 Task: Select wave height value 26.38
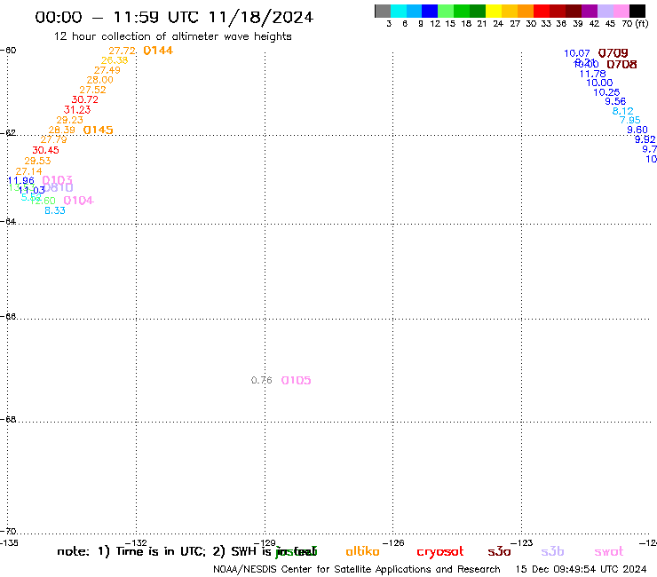tap(115, 60)
